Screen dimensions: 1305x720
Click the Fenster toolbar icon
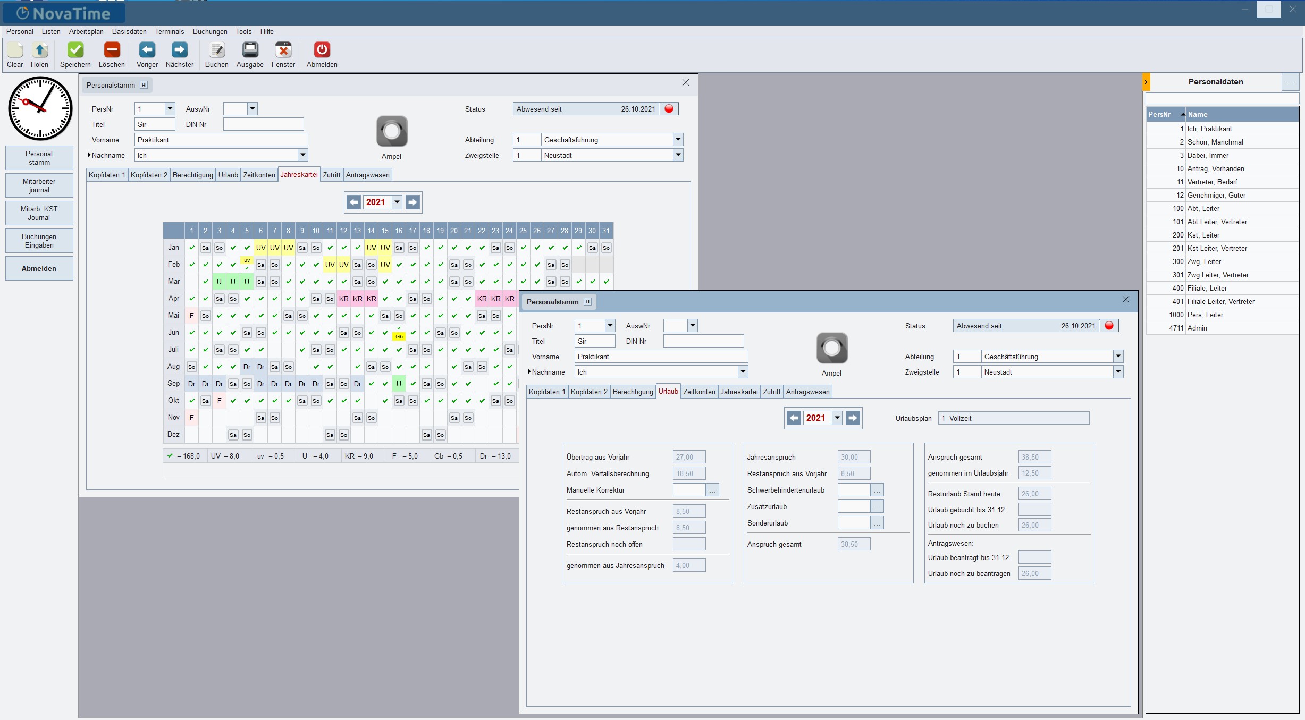coord(283,50)
